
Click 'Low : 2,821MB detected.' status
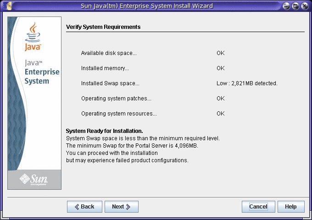(x=247, y=83)
